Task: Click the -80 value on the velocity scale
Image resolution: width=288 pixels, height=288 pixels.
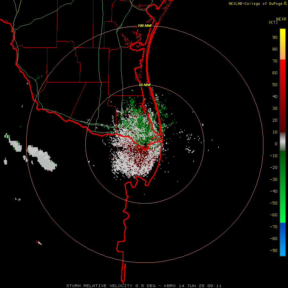Action: click(x=274, y=239)
